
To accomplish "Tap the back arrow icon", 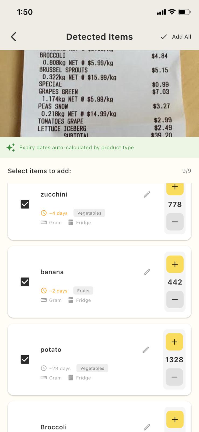I will (13, 37).
